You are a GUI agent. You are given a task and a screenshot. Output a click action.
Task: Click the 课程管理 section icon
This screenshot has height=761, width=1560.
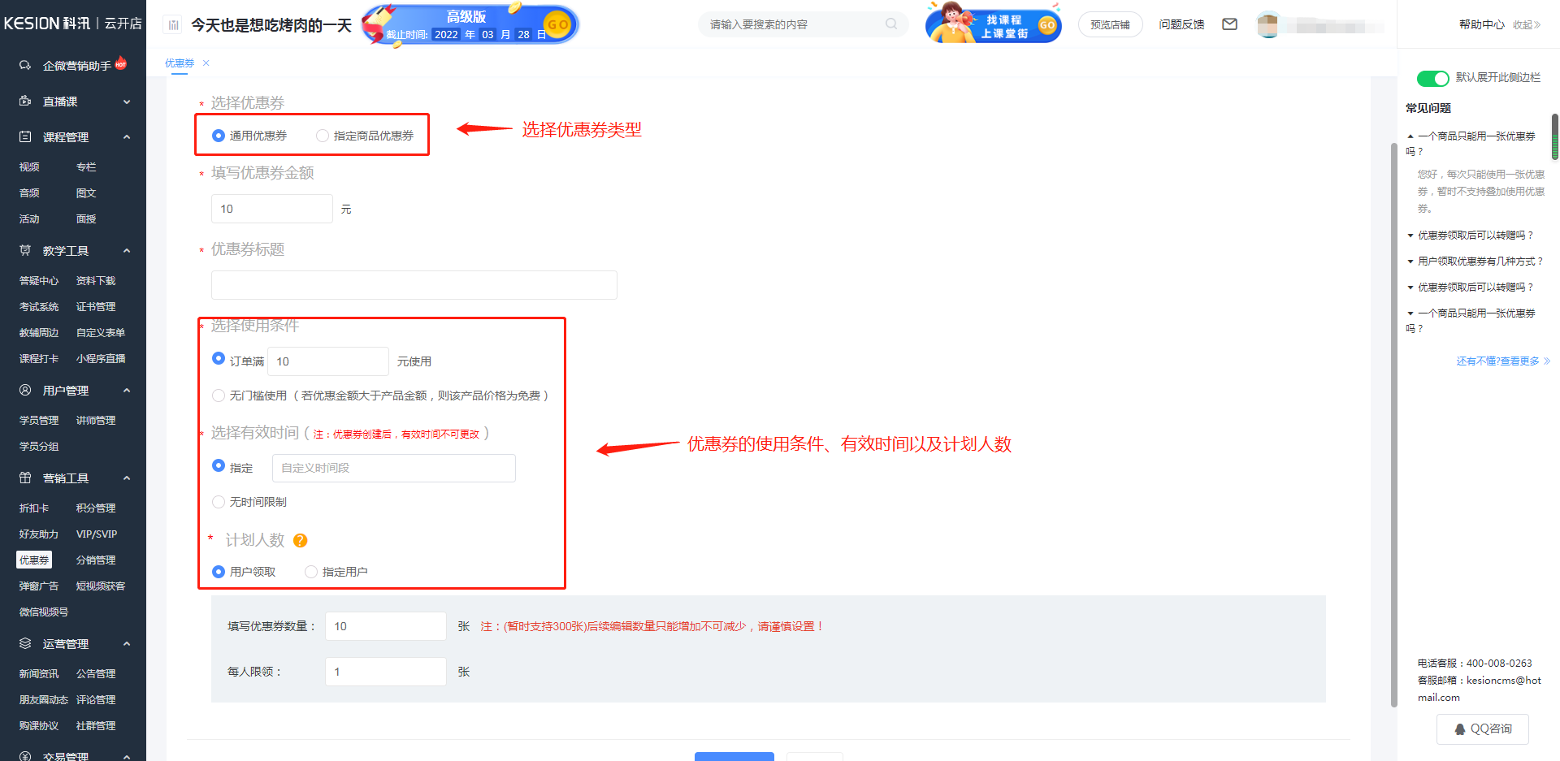(25, 136)
